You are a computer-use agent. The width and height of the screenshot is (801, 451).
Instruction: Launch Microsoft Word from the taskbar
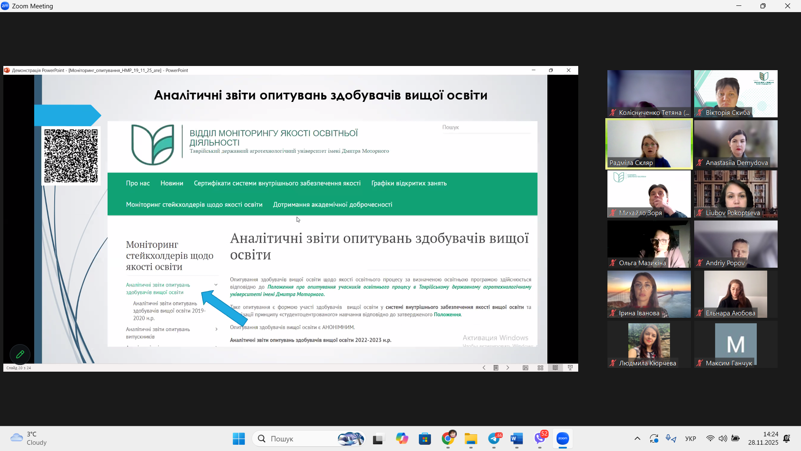[x=516, y=439]
